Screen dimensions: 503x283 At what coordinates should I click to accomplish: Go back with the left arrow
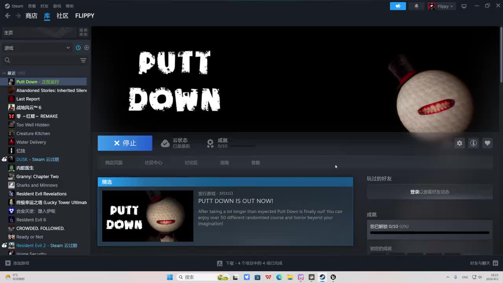pyautogui.click(x=7, y=16)
